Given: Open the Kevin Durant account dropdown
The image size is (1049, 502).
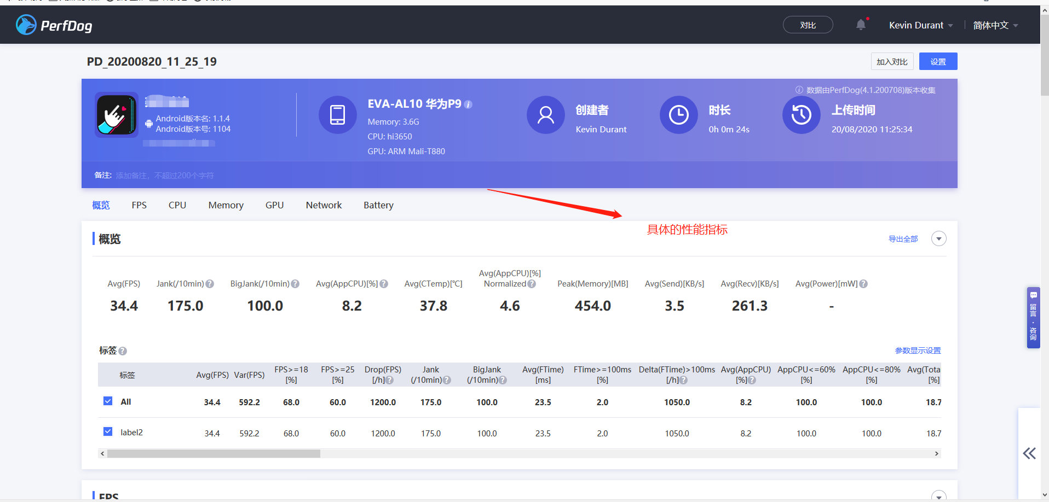Looking at the screenshot, I should (x=921, y=25).
